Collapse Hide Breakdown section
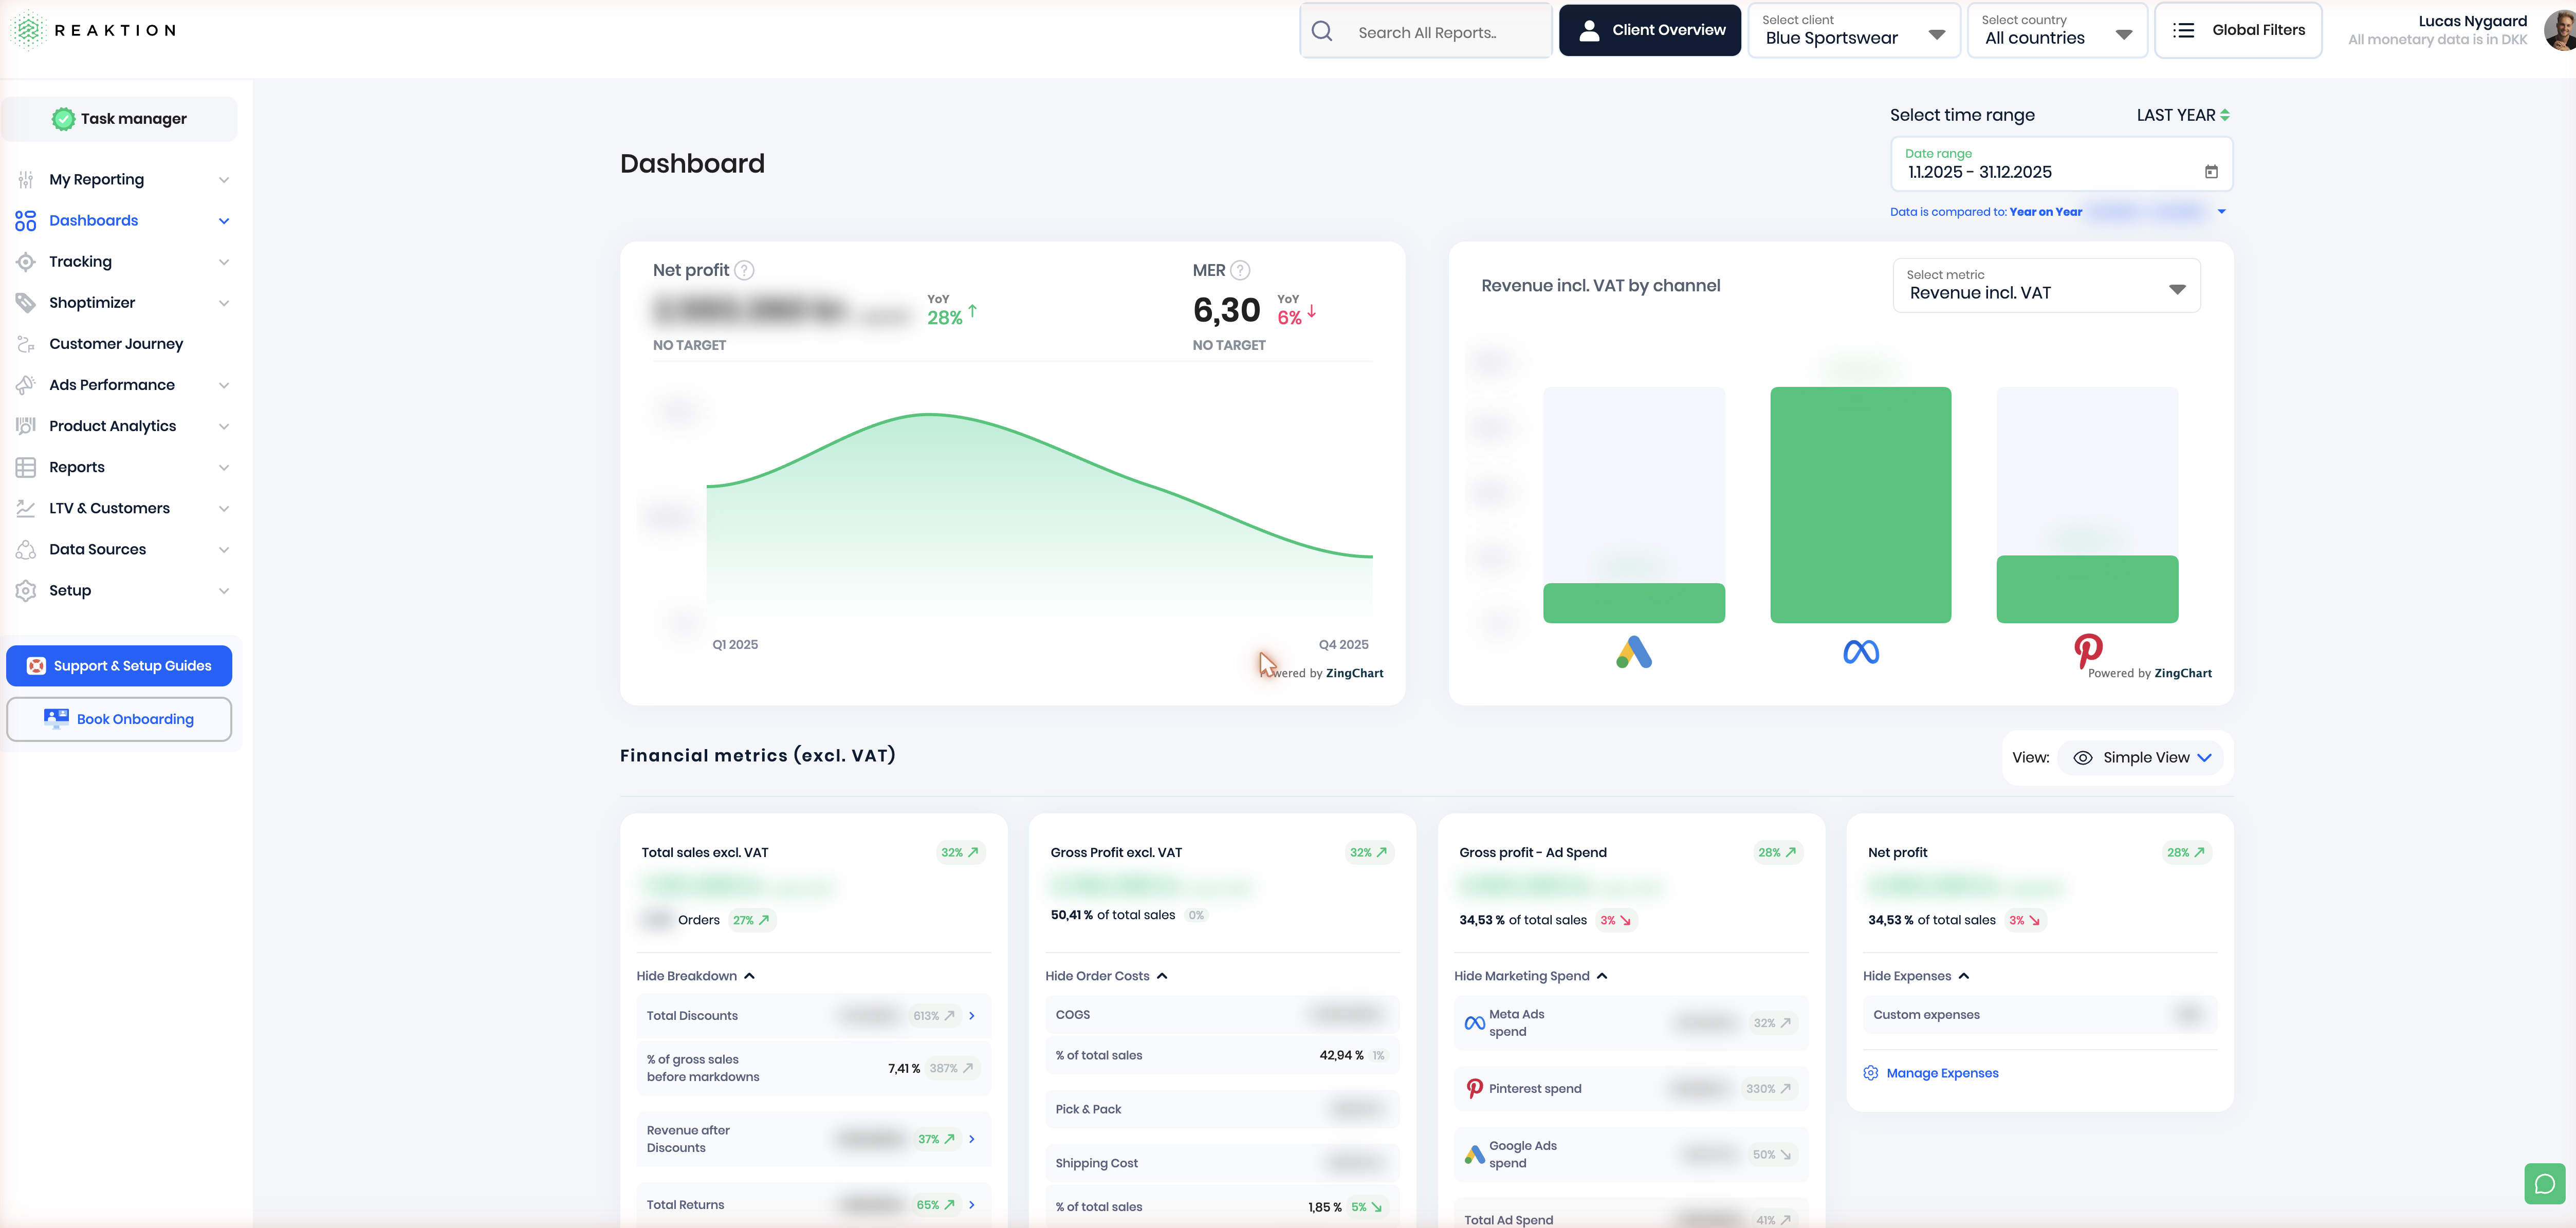The height and width of the screenshot is (1228, 2576). coord(696,976)
